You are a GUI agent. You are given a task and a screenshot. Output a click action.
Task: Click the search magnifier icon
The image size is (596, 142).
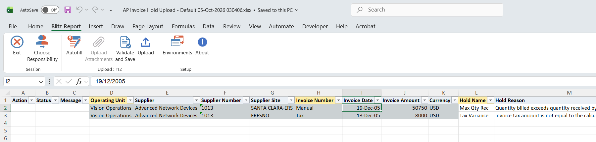(360, 10)
